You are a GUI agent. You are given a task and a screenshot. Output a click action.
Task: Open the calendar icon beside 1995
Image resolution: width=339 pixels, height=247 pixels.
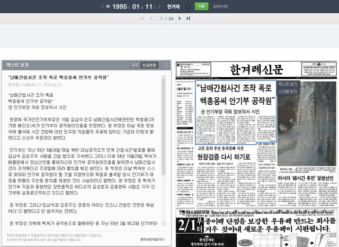[x=108, y=6]
